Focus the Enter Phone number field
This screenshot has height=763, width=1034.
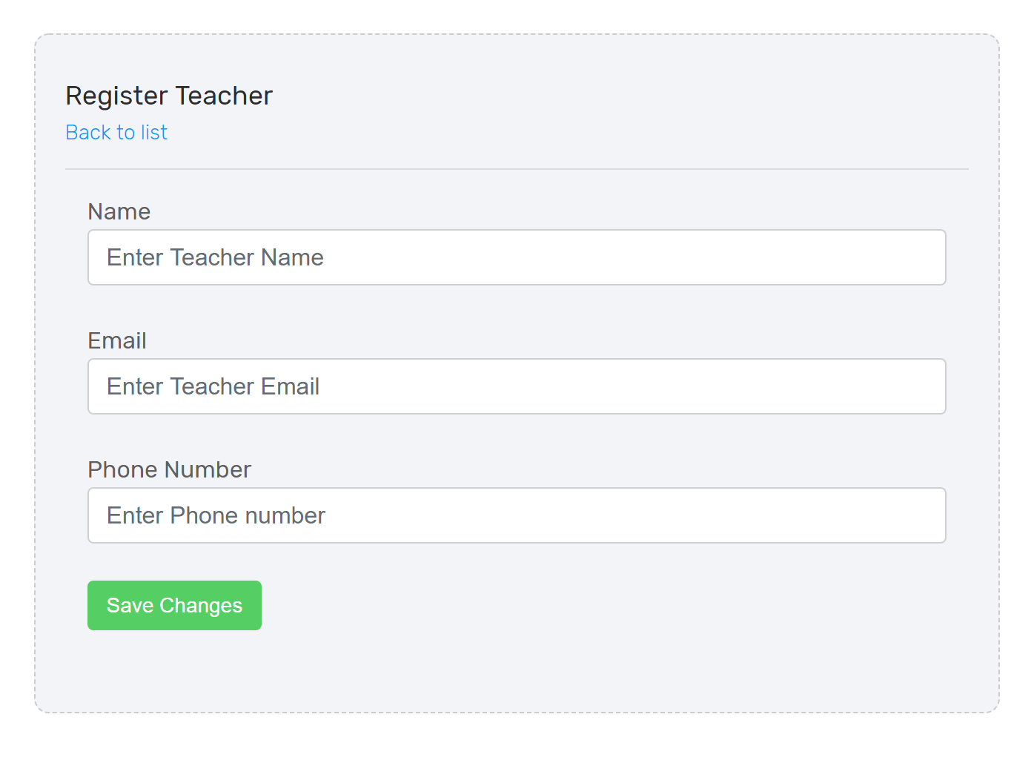[517, 515]
